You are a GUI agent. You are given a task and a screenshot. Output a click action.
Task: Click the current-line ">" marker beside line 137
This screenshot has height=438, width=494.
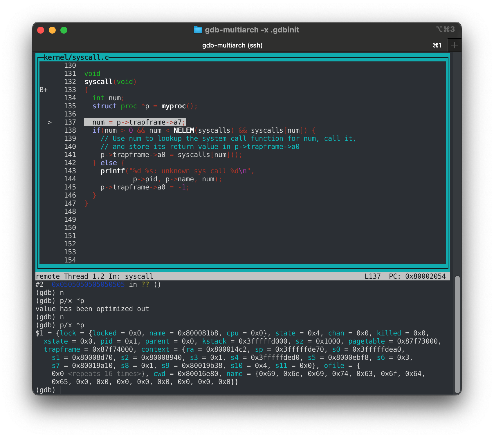point(50,122)
